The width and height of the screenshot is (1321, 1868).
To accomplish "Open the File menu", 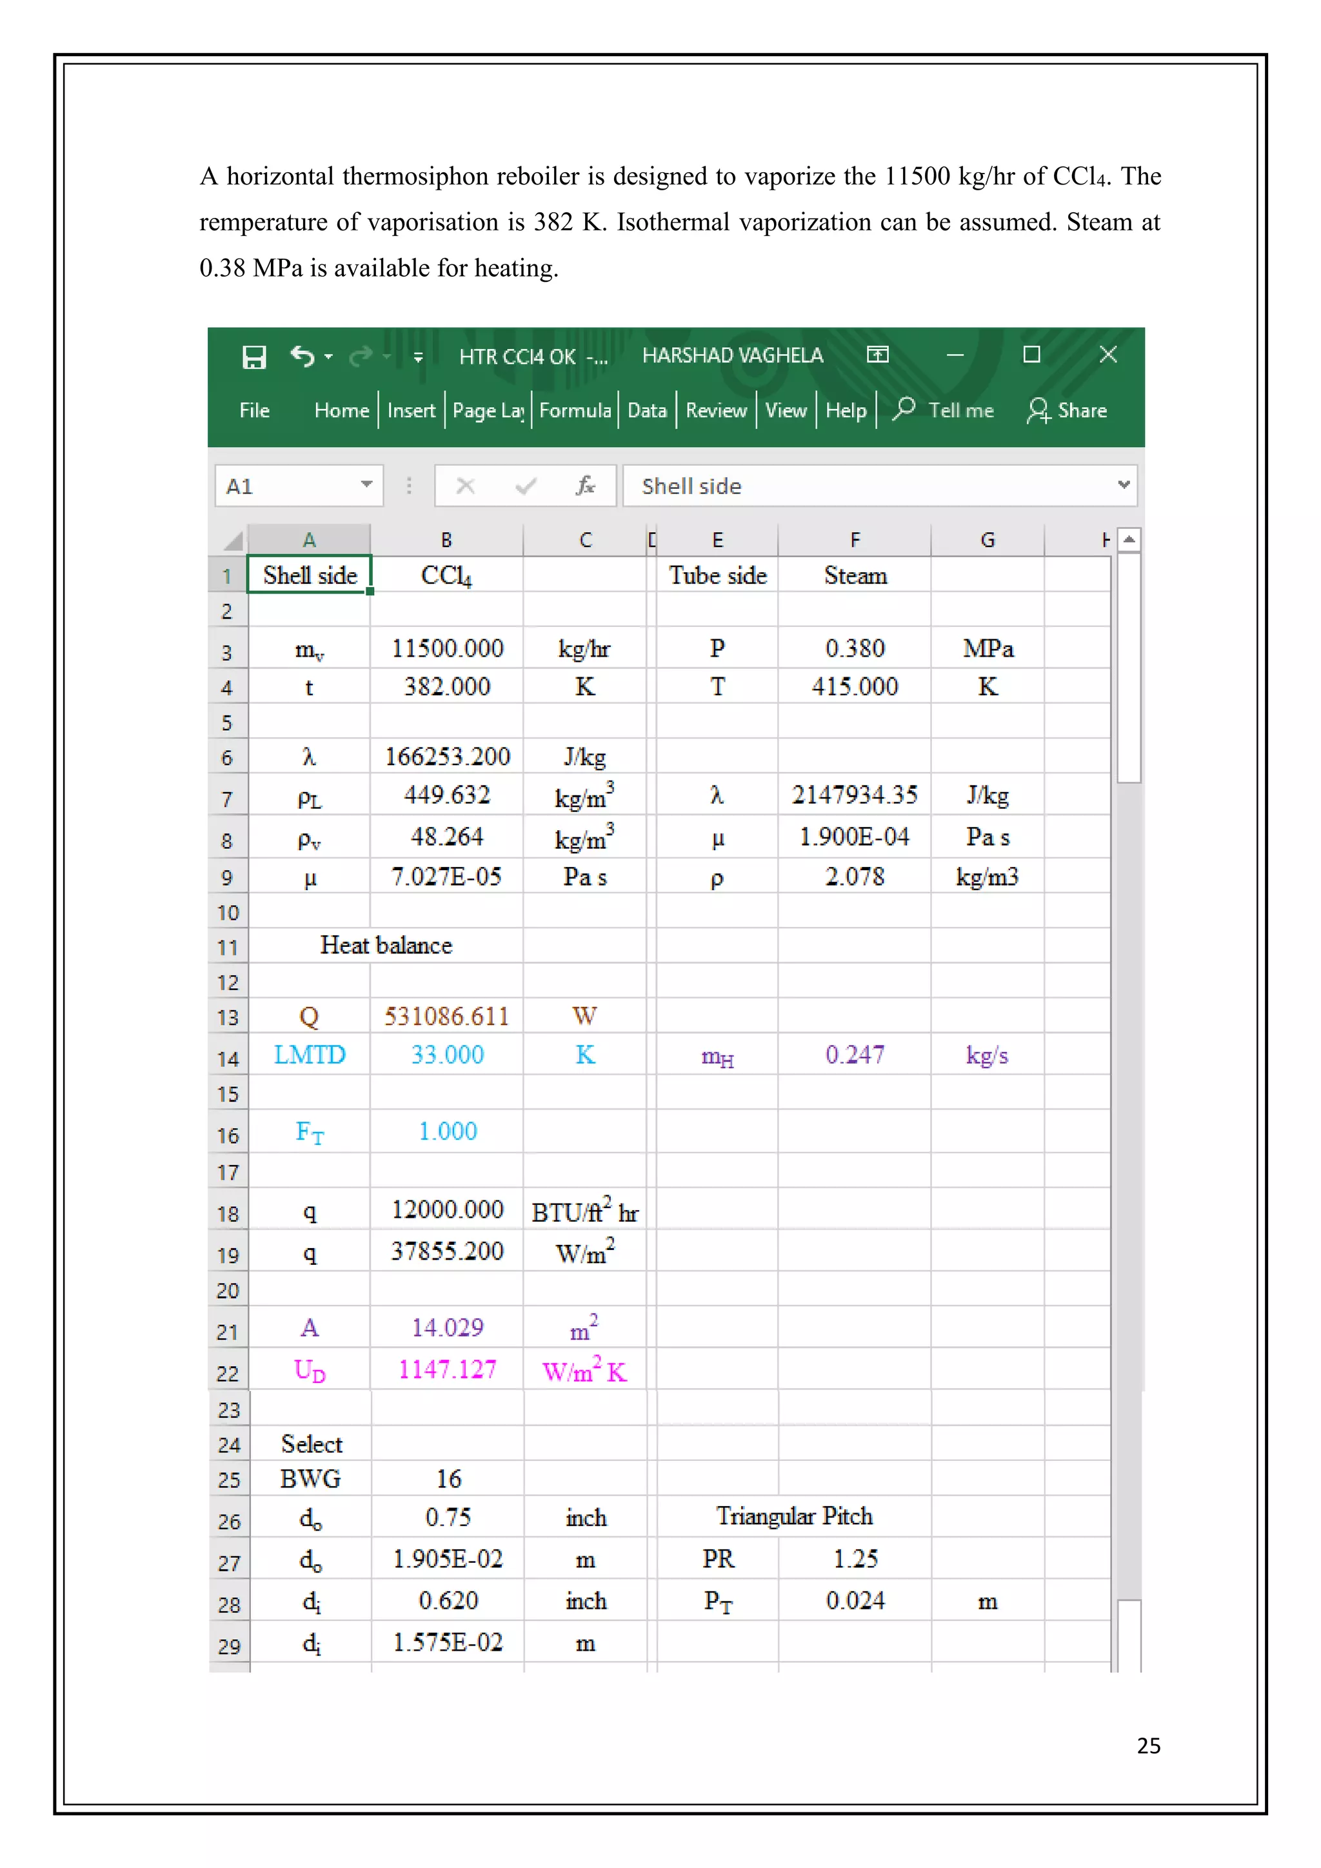I will (255, 410).
